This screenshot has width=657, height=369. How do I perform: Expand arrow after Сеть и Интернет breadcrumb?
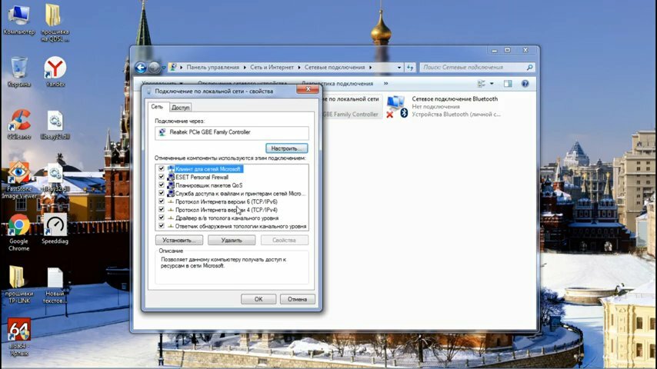pyautogui.click(x=299, y=68)
